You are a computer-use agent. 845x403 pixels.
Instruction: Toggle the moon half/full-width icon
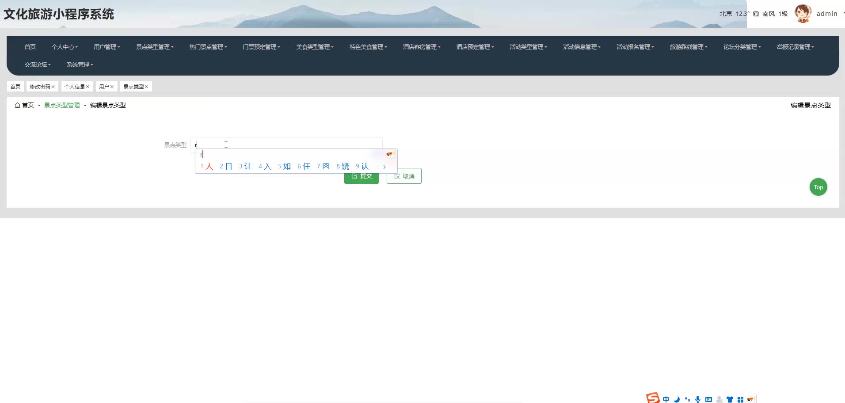[x=677, y=399]
